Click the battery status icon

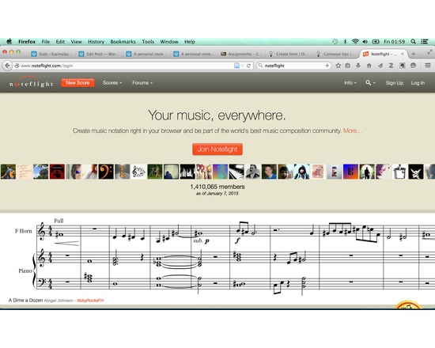pyautogui.click(x=376, y=42)
